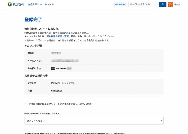Click the orange user avatar icon
The height and width of the screenshot is (134, 188).
[170, 4]
